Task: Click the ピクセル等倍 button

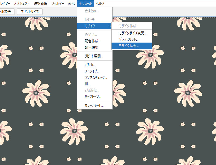Action: [7, 12]
